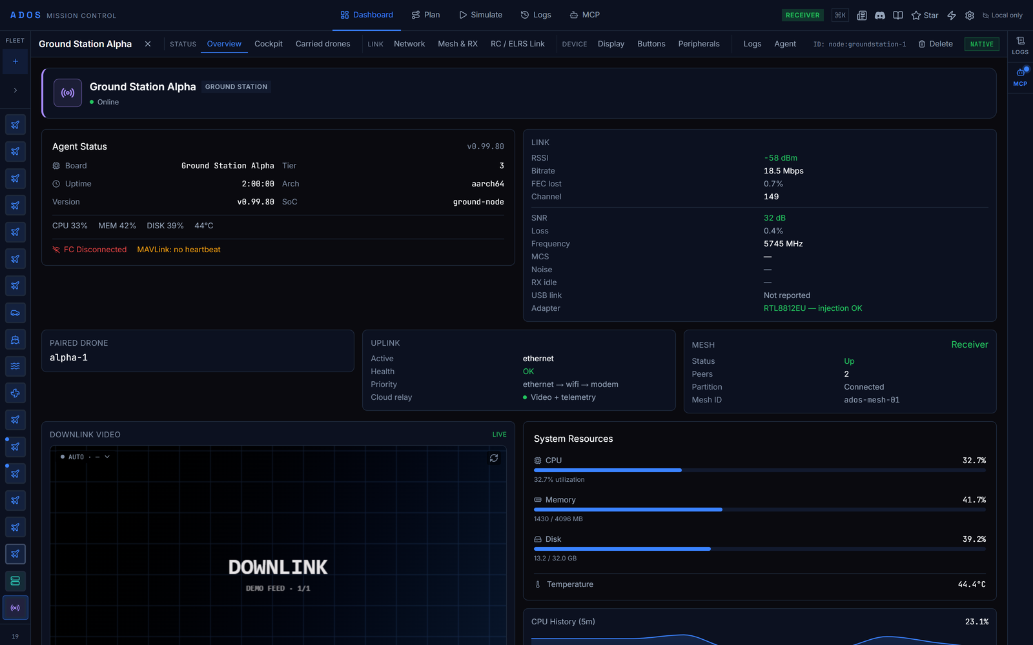Screen dimensions: 1033x645
Task: Open settings via the gear icon
Action: point(970,15)
